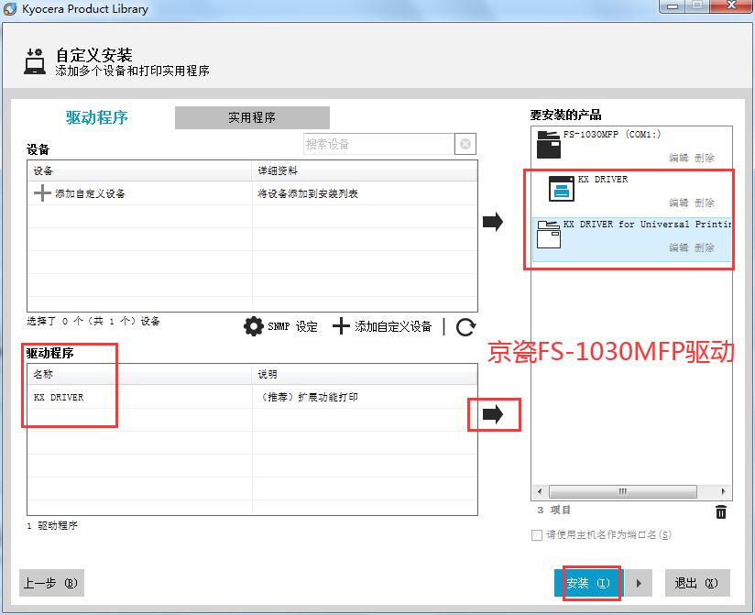Switch to the 驱动程序 tab
This screenshot has width=755, height=615.
(x=97, y=117)
